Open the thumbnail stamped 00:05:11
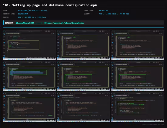 pyautogui.click(x=138, y=76)
